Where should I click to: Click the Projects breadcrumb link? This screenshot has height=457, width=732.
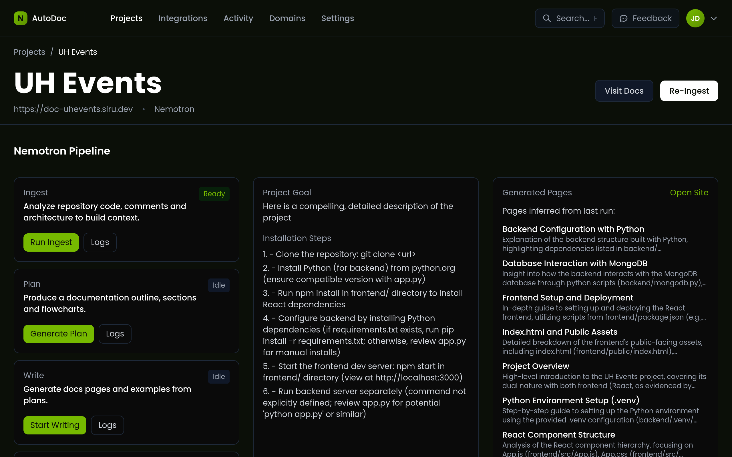pyautogui.click(x=29, y=52)
